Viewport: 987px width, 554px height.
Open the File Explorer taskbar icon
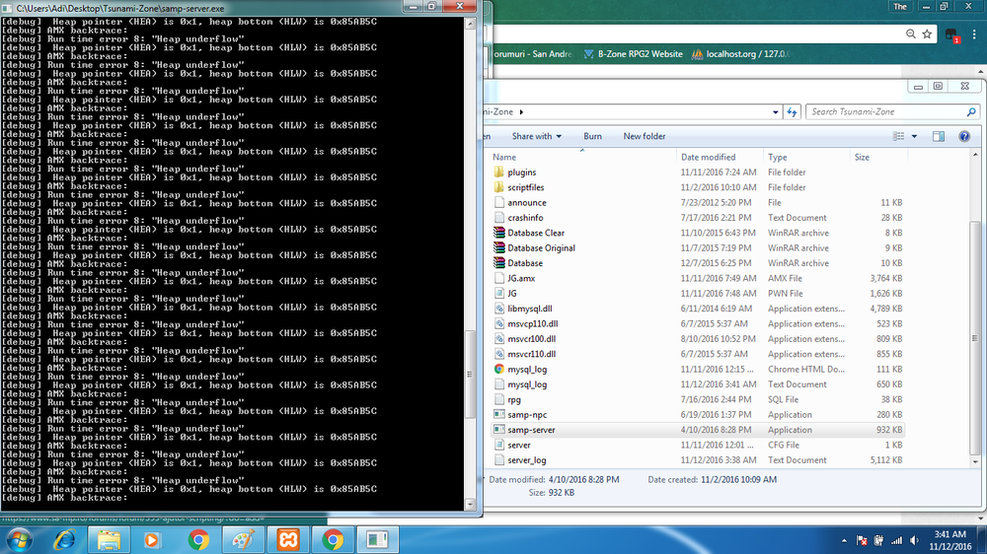(109, 539)
